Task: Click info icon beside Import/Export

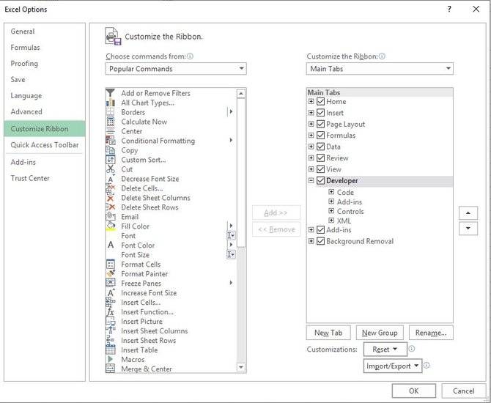Action: (427, 366)
